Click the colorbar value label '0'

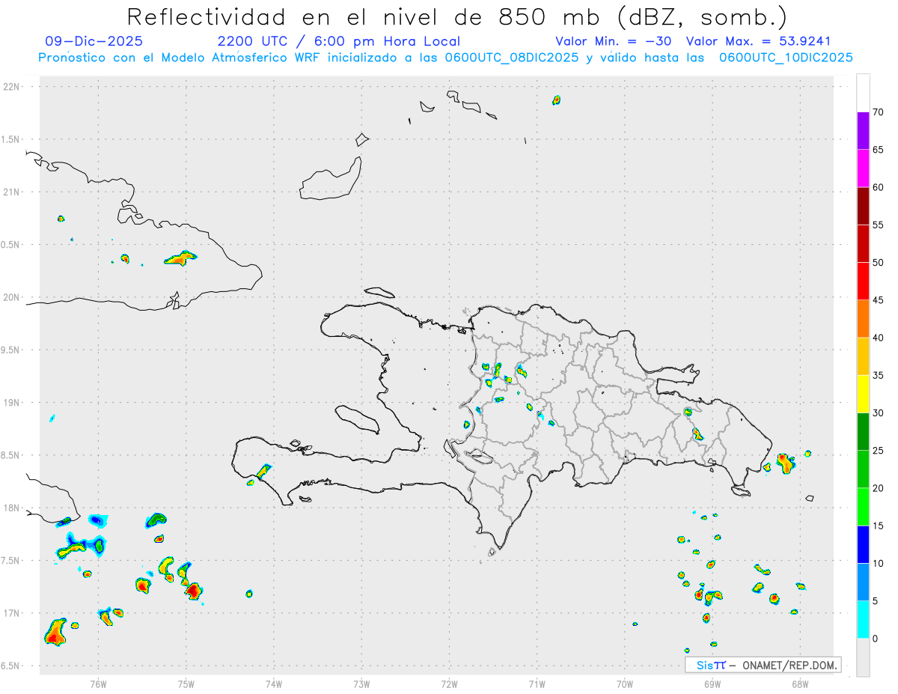pyautogui.click(x=875, y=639)
